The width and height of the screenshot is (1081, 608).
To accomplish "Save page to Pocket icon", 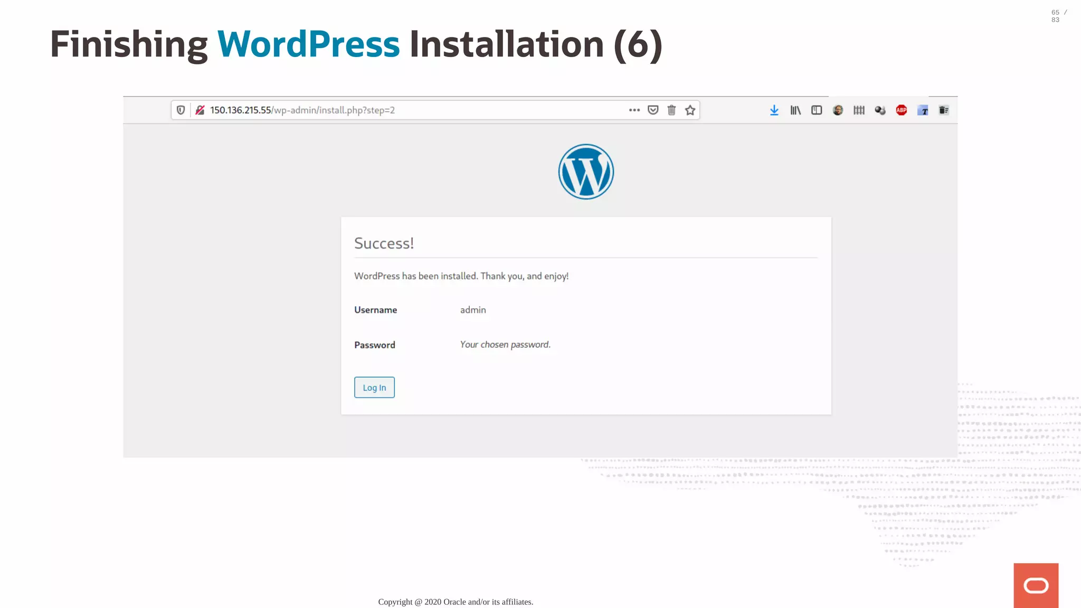I will click(653, 110).
